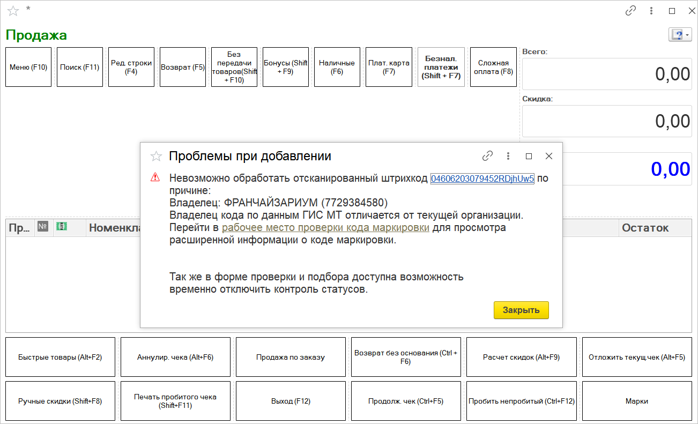Open scanned barcode 04606203079452RDjhUw5 link
This screenshot has width=698, height=424.
click(482, 178)
